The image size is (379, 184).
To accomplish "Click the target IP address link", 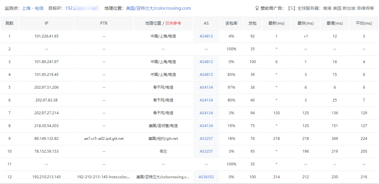I will click(x=82, y=8).
